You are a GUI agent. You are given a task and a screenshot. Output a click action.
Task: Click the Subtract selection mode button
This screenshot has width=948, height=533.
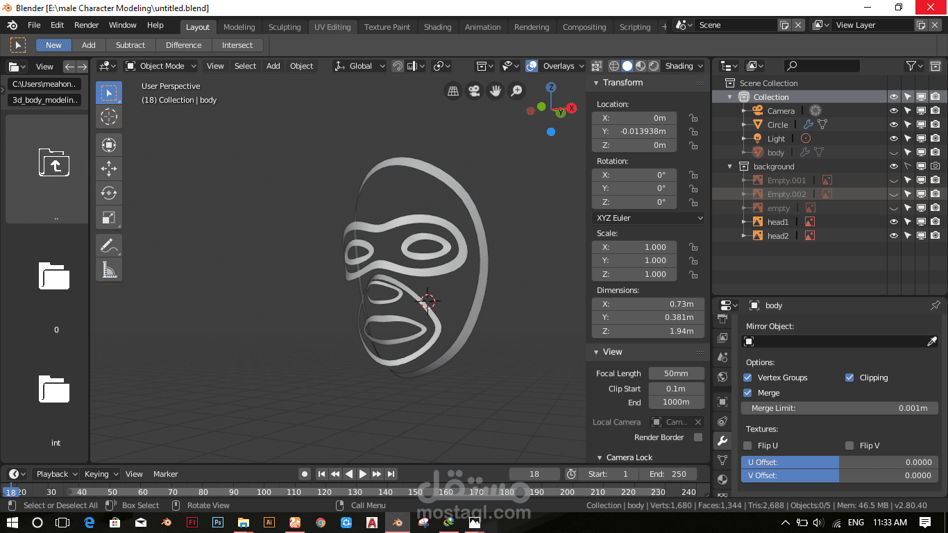tap(130, 45)
